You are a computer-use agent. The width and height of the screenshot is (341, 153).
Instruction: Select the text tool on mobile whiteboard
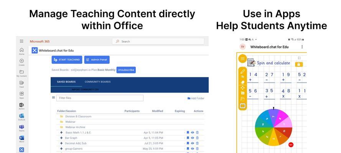tap(243, 77)
